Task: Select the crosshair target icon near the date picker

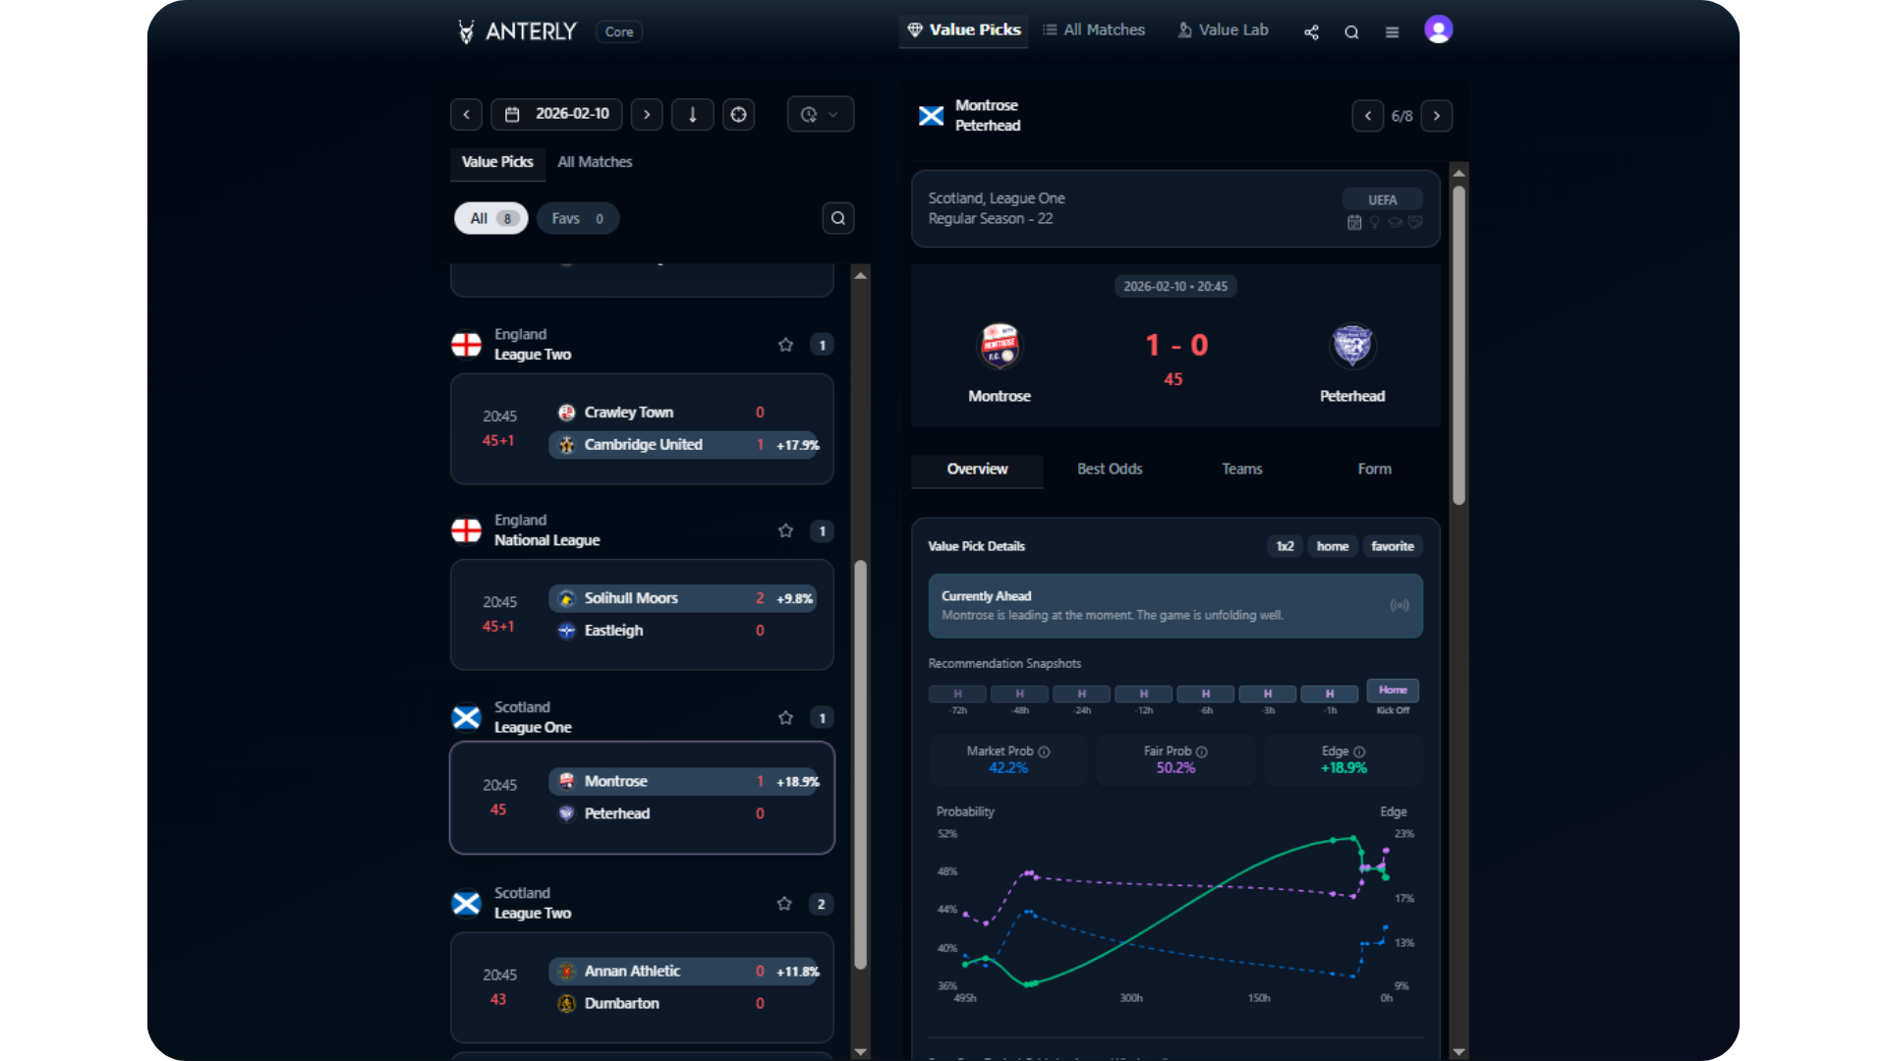Action: [738, 114]
